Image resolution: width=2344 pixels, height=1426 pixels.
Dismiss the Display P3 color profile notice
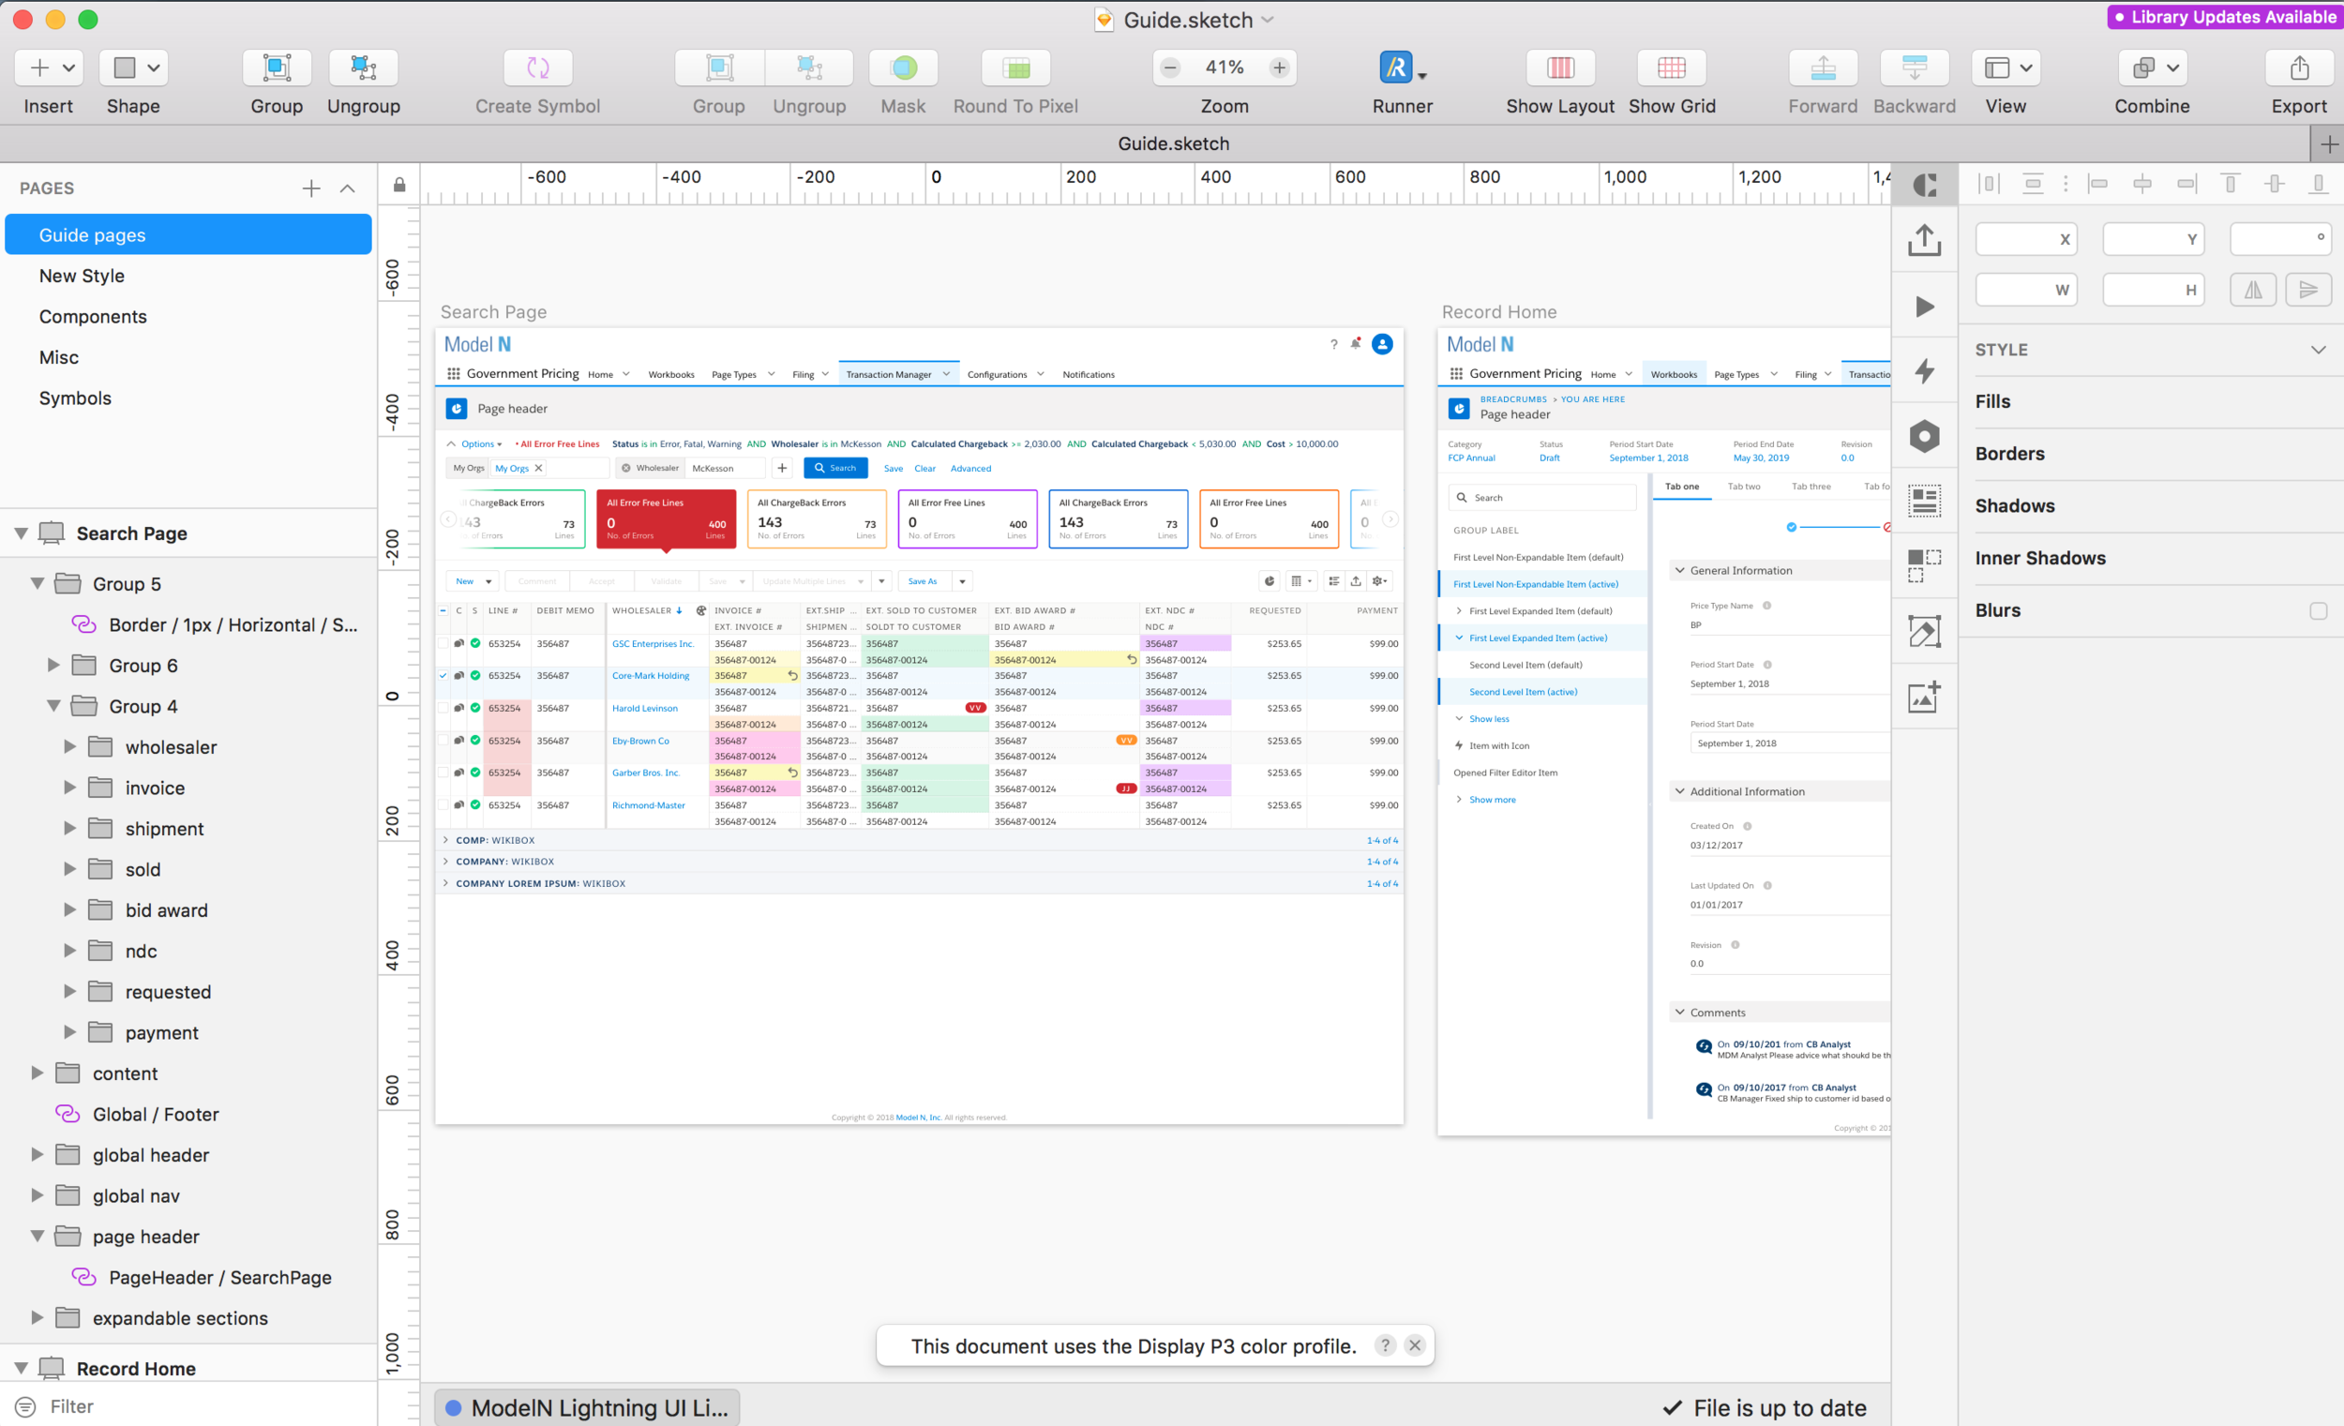point(1415,1345)
